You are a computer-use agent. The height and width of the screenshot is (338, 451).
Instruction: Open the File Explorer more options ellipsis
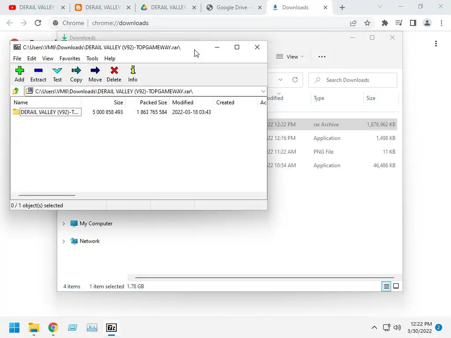(x=322, y=57)
